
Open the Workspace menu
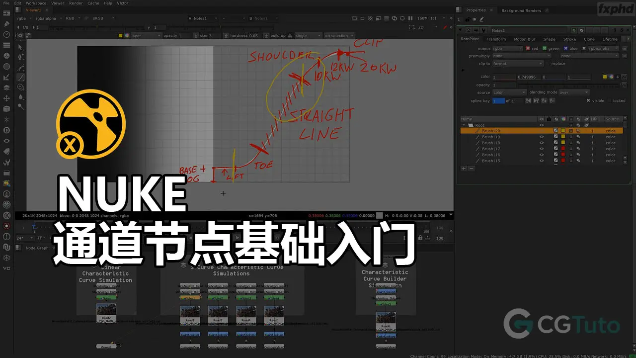pyautogui.click(x=37, y=3)
